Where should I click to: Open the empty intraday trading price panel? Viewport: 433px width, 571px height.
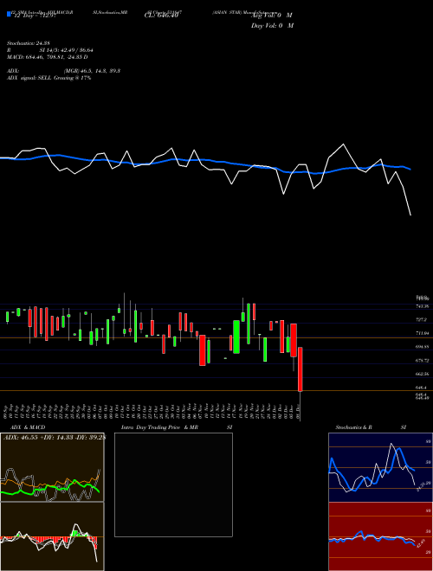pos(173,484)
